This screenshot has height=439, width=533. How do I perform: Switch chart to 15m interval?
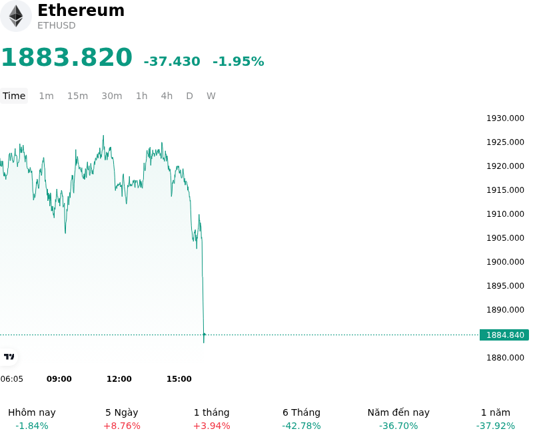(x=77, y=96)
